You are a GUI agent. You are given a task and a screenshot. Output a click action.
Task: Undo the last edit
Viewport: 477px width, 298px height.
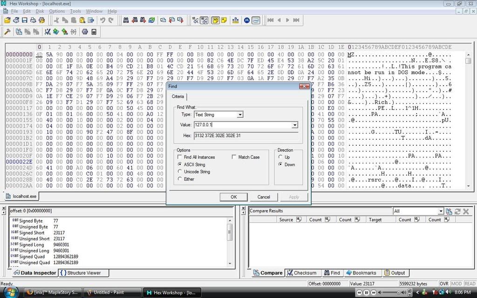tap(102, 20)
